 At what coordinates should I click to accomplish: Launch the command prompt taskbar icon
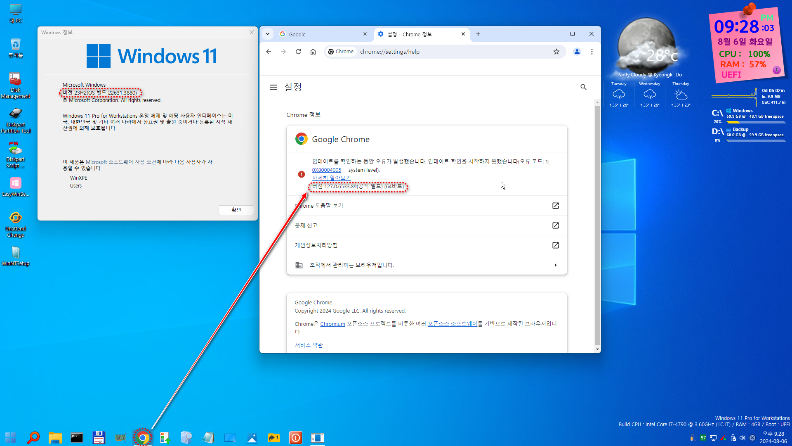coord(77,437)
